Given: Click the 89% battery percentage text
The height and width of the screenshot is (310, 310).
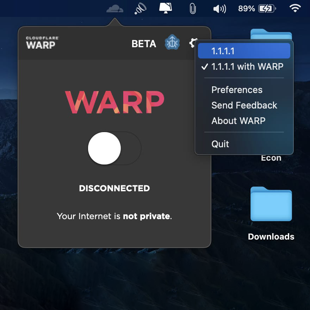Looking at the screenshot, I should click(246, 8).
